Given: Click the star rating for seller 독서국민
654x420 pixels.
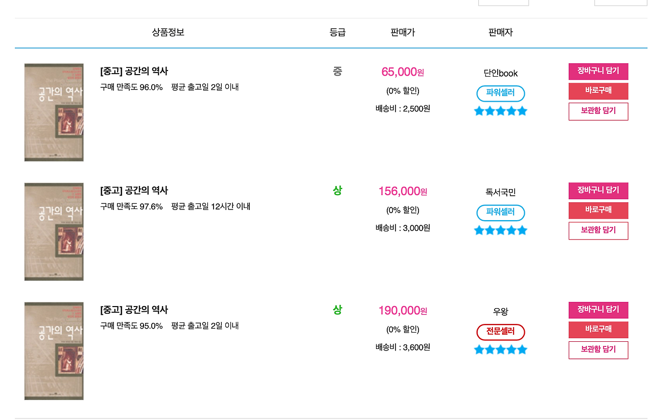Looking at the screenshot, I should point(500,230).
